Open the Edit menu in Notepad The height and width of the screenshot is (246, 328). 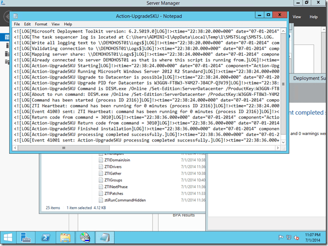tap(28, 24)
